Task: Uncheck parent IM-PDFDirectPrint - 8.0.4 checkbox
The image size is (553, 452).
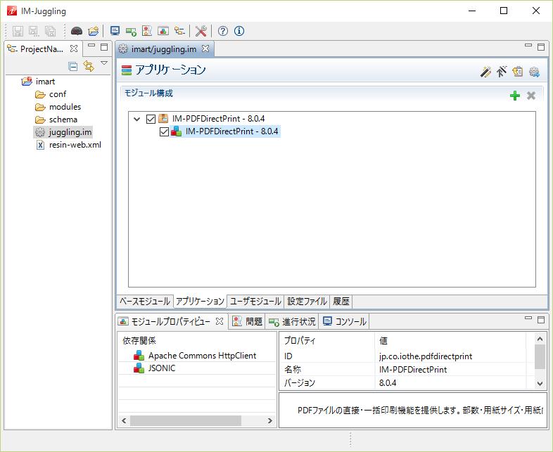Action: point(151,119)
